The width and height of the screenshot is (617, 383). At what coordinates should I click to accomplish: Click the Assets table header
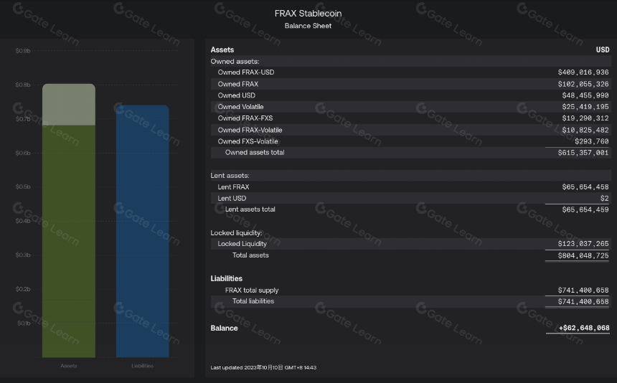coord(222,50)
